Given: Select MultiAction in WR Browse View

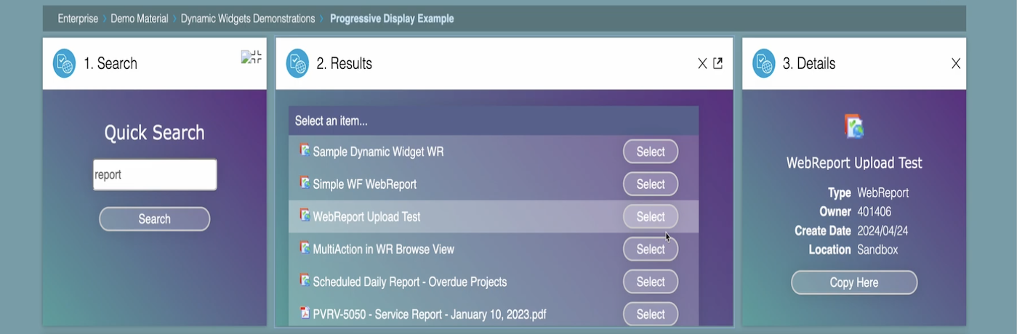Looking at the screenshot, I should pos(651,249).
